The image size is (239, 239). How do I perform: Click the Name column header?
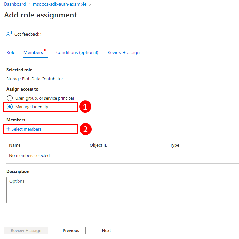pos(15,145)
